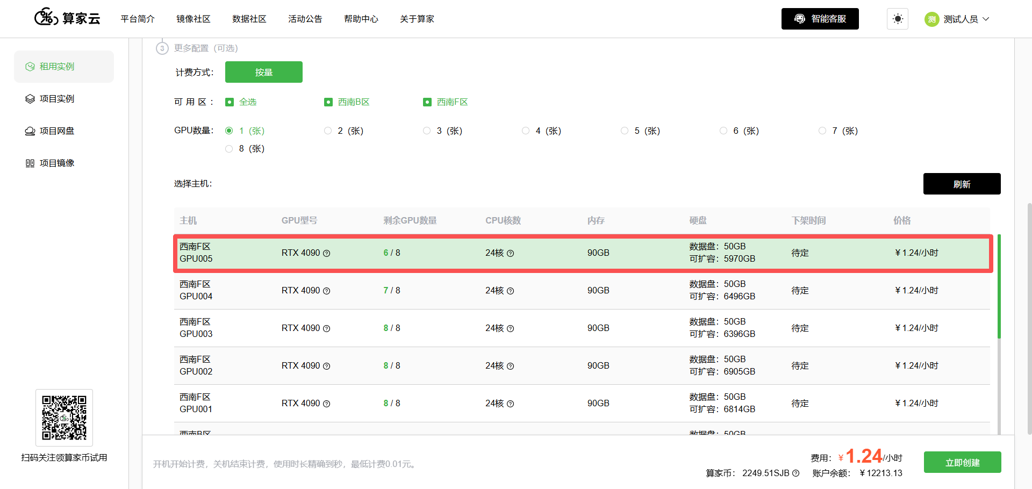Open 帮助中心 in top navigation
Image resolution: width=1032 pixels, height=489 pixels.
click(361, 19)
